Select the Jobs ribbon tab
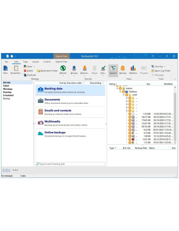Screen dimensions: 179x231 pos(16,62)
